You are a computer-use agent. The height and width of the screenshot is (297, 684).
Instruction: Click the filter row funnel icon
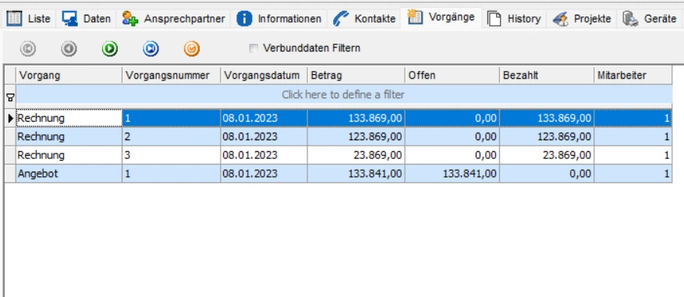click(x=9, y=98)
